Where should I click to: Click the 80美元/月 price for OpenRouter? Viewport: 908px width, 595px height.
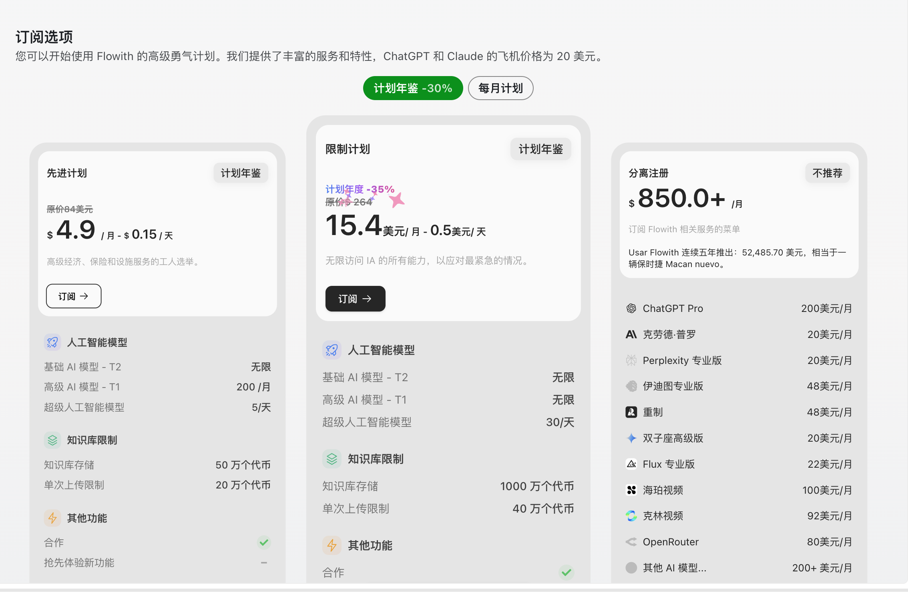click(829, 542)
